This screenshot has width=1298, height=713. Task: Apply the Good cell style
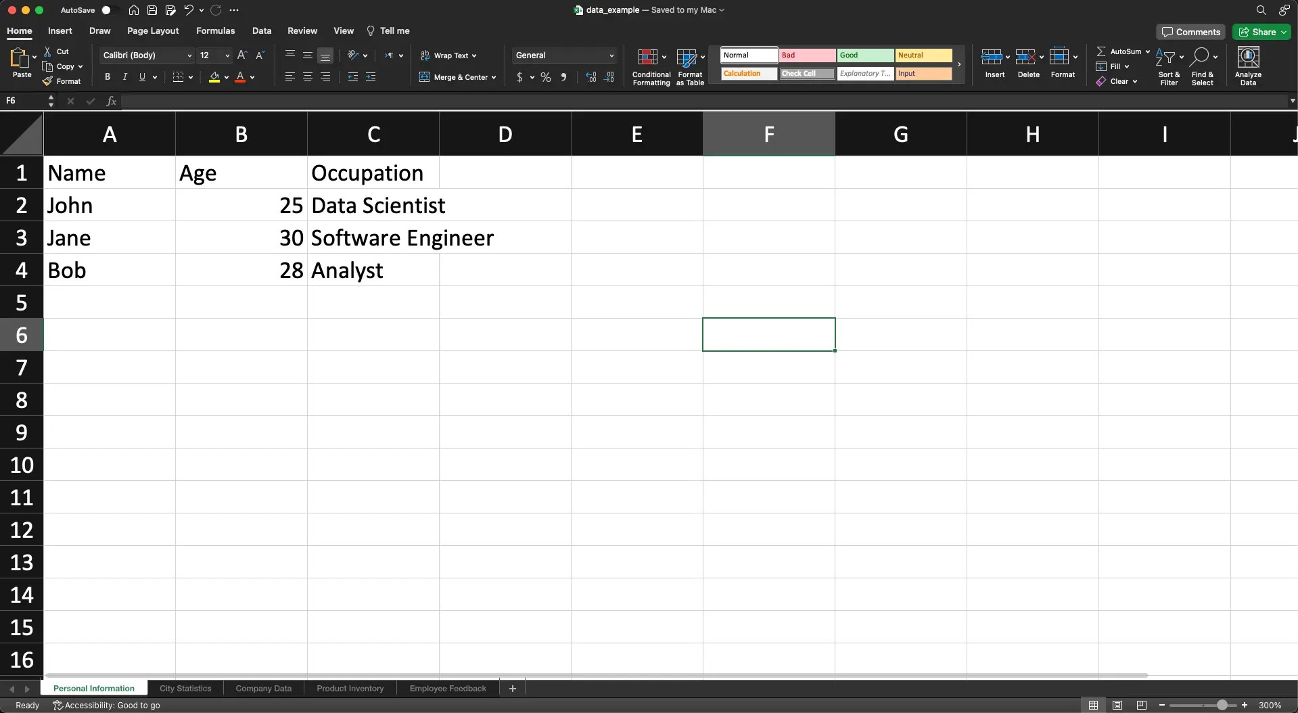pyautogui.click(x=866, y=55)
